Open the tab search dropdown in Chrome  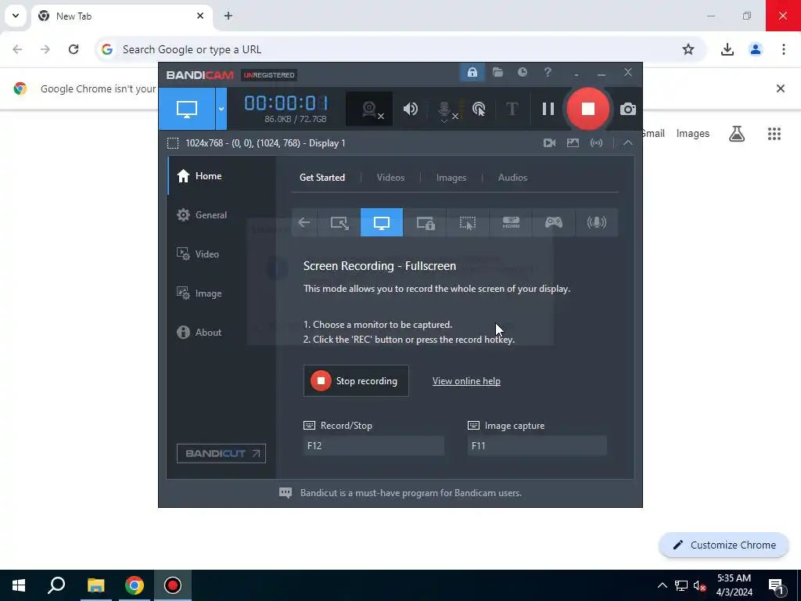click(x=16, y=16)
